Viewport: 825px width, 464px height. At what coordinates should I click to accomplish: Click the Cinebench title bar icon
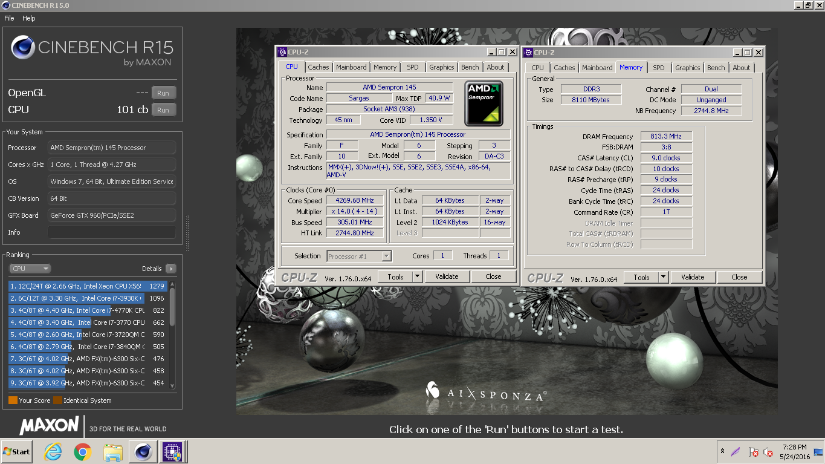(x=5, y=5)
